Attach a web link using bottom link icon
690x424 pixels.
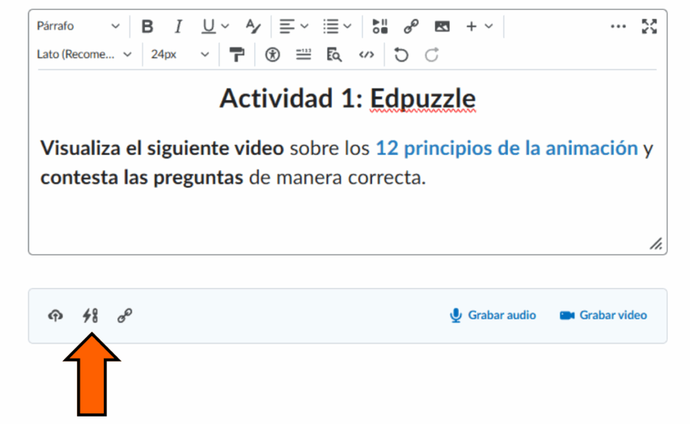point(125,315)
